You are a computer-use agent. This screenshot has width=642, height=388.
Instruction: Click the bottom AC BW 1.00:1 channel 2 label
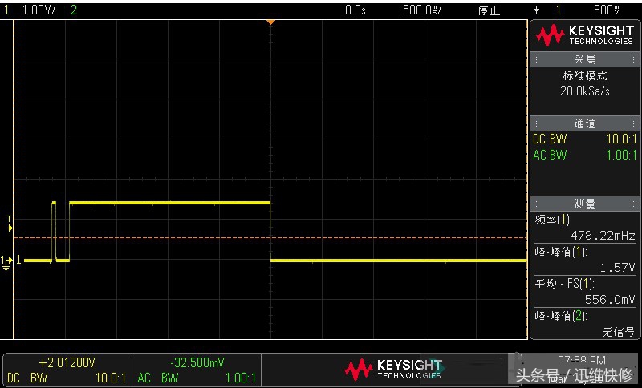click(x=197, y=378)
